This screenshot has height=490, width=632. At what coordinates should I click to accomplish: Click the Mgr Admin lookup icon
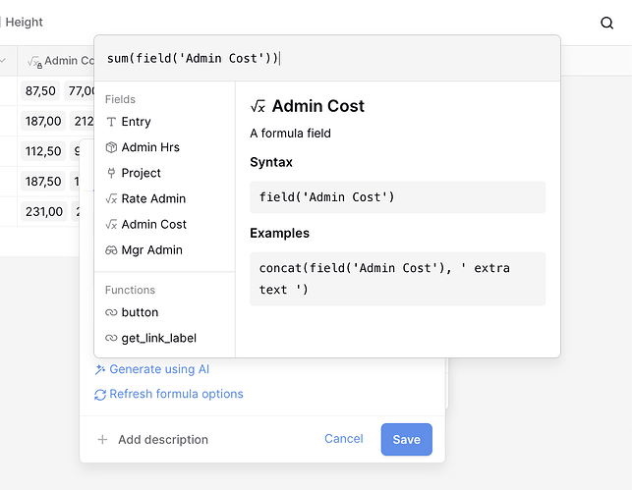pyautogui.click(x=111, y=250)
